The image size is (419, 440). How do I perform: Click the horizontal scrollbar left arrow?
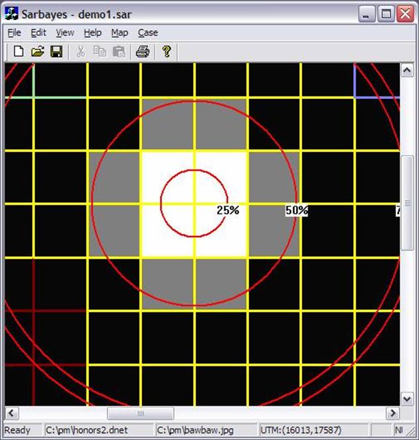(x=11, y=413)
